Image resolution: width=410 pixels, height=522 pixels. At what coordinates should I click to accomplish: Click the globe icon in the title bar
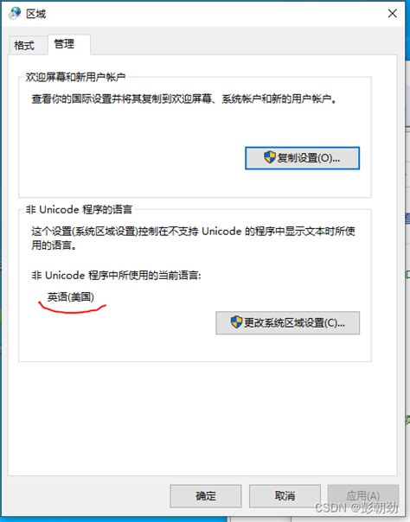15,13
